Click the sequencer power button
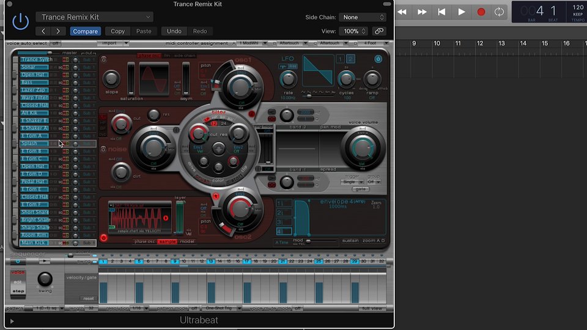Viewport: 587px width, 330px height. pyautogui.click(x=18, y=261)
